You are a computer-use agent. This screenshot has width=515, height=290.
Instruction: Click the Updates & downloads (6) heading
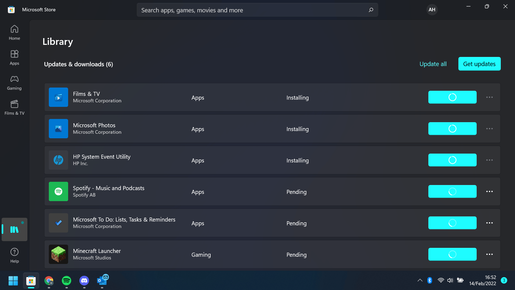click(79, 64)
